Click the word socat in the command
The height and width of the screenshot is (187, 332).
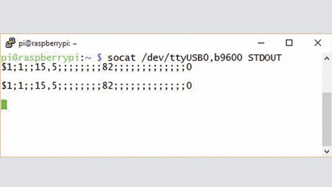[x=122, y=58]
